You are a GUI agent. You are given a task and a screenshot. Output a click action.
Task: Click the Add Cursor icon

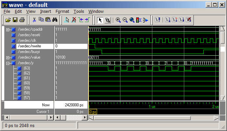[x=67, y=20]
